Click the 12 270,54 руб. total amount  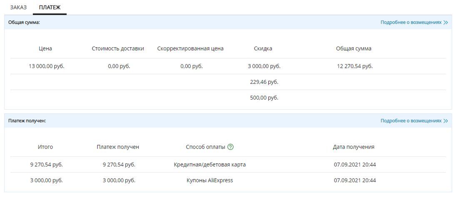pyautogui.click(x=354, y=66)
